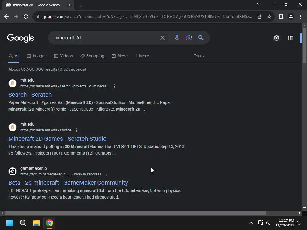Viewport: 307px width, 230px height.
Task: Open Google apps grid
Action: tap(290, 38)
